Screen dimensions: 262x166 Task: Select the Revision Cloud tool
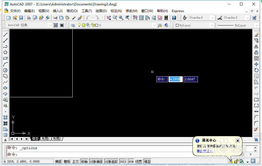click(x=5, y=76)
